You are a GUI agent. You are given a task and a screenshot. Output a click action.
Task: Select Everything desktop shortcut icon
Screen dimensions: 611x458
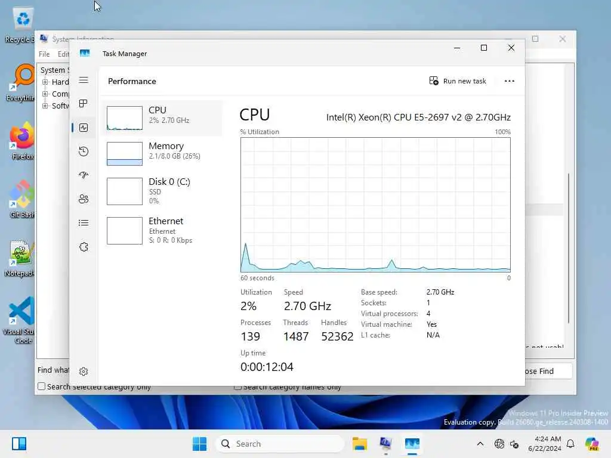(x=20, y=83)
